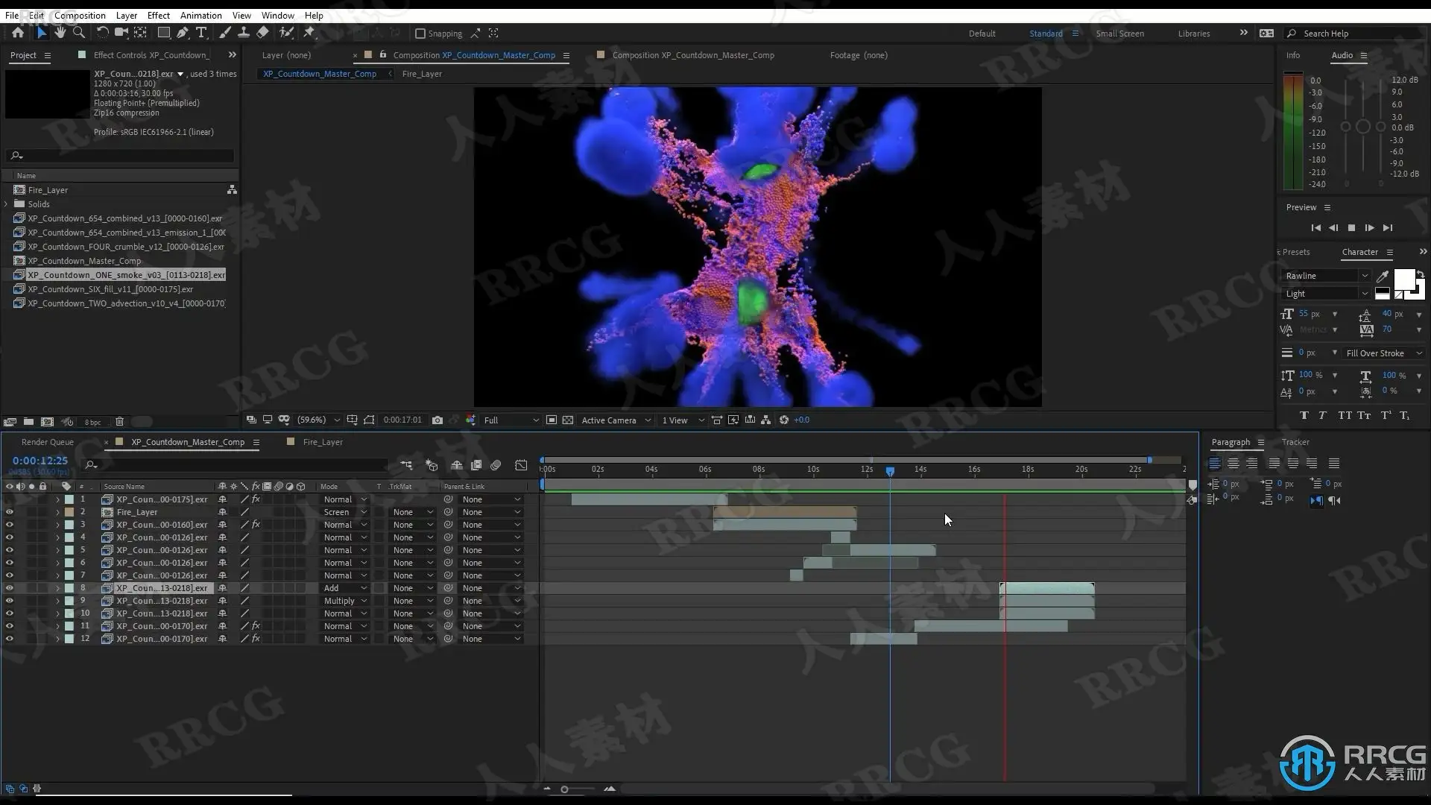1431x805 pixels.
Task: Select the Puppet Pin tool
Action: (x=309, y=33)
